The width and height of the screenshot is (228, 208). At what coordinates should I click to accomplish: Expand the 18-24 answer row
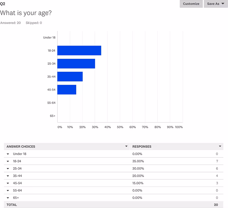click(7, 161)
